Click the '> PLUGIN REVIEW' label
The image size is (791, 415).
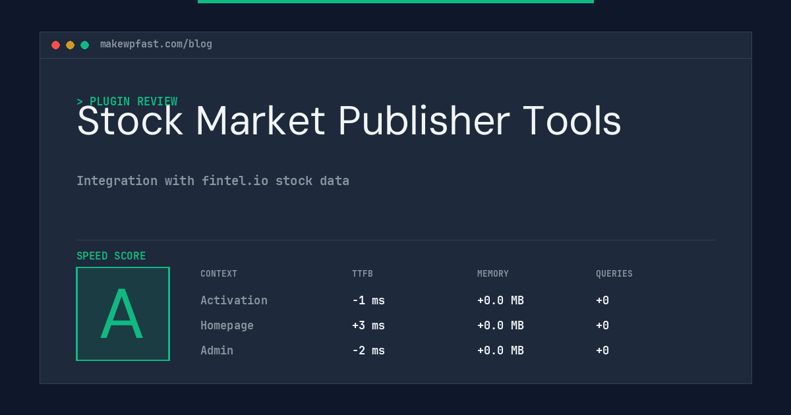coord(127,101)
